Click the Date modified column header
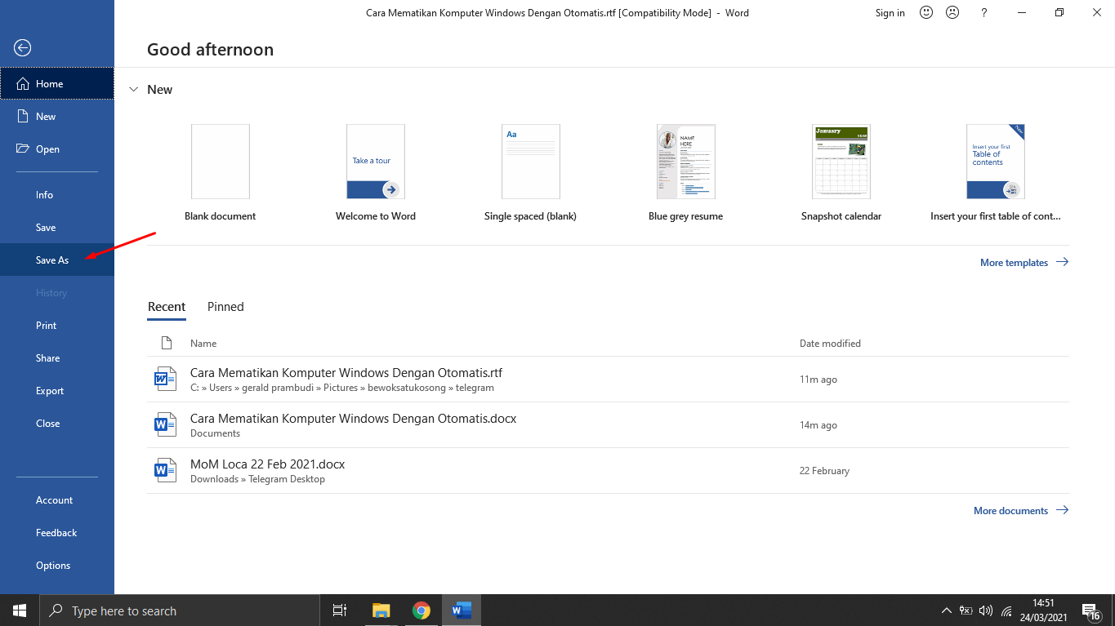The image size is (1115, 626). 830,344
